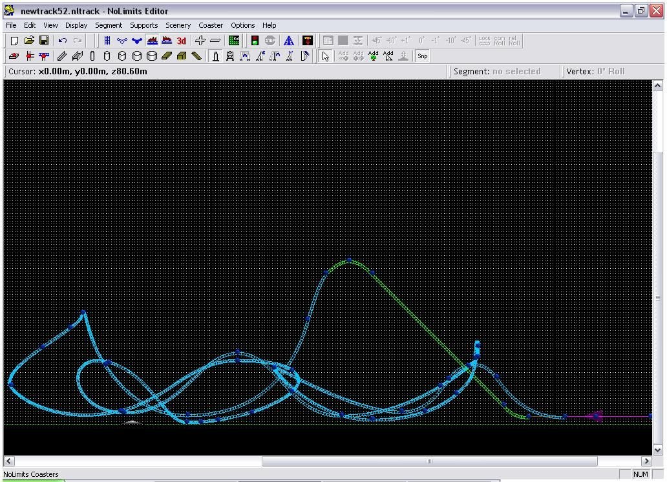Viewport: 667px width, 482px height.
Task: Select the green box block icon
Action: click(x=182, y=56)
